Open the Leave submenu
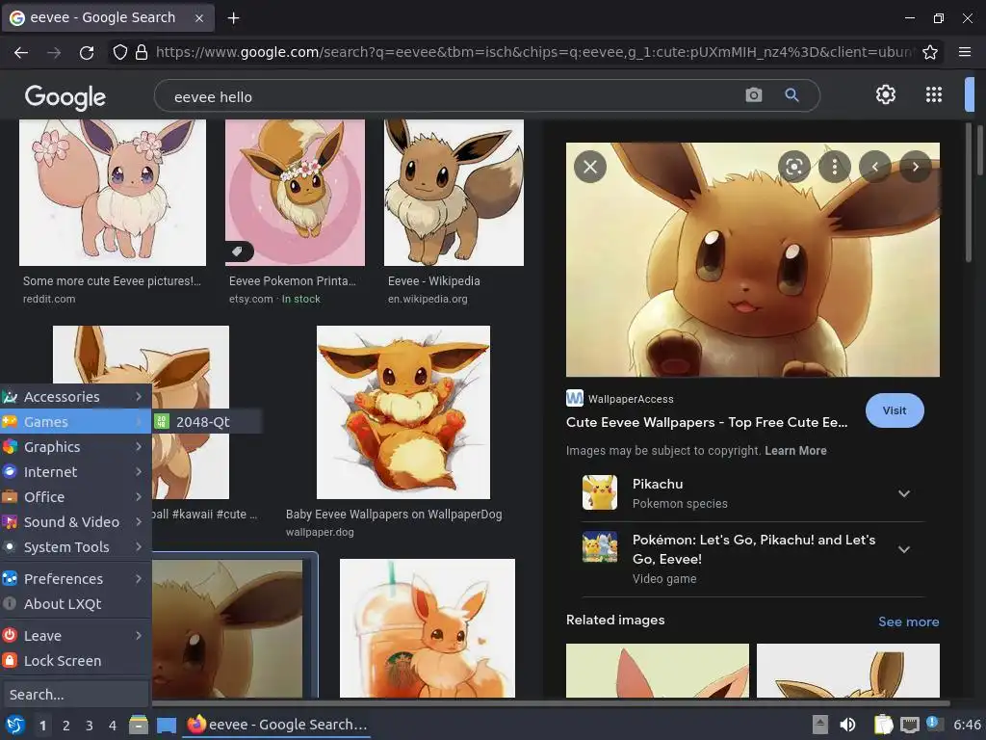 point(75,636)
